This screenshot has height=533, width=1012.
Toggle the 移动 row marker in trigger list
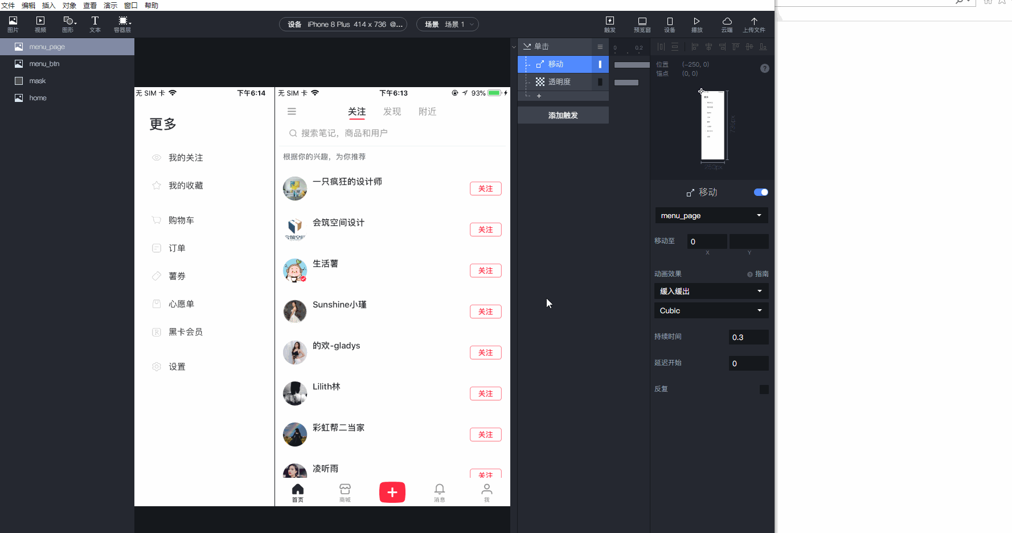[600, 64]
